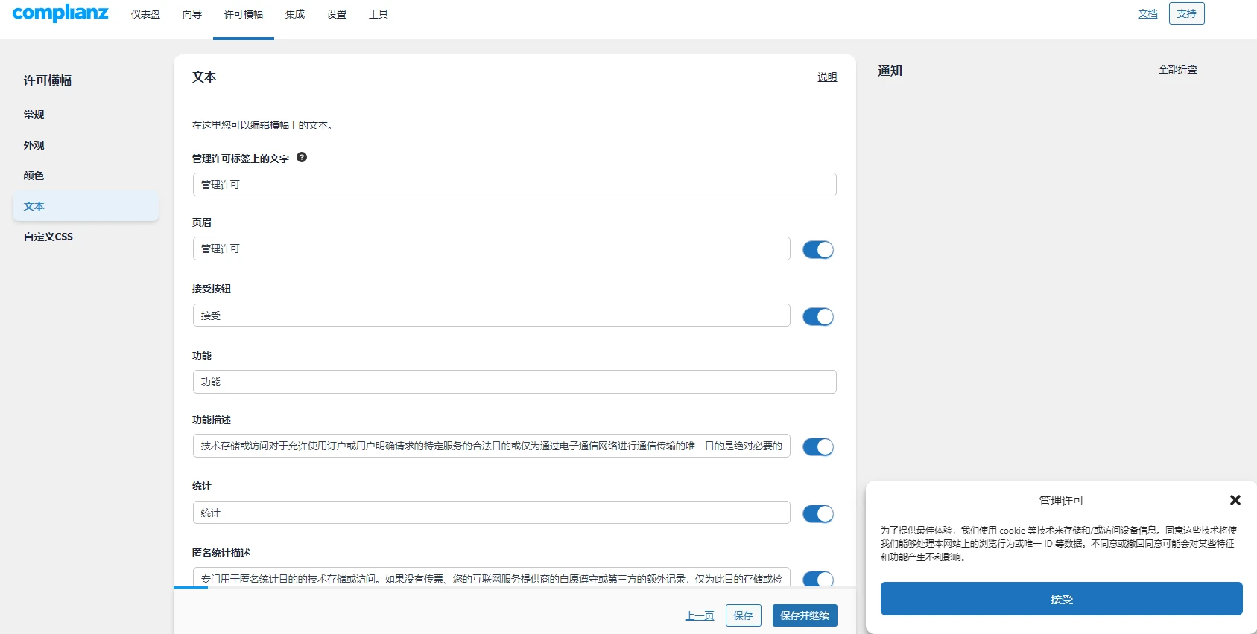Click the help icon beside 管理许可标签上的文字

tap(302, 157)
